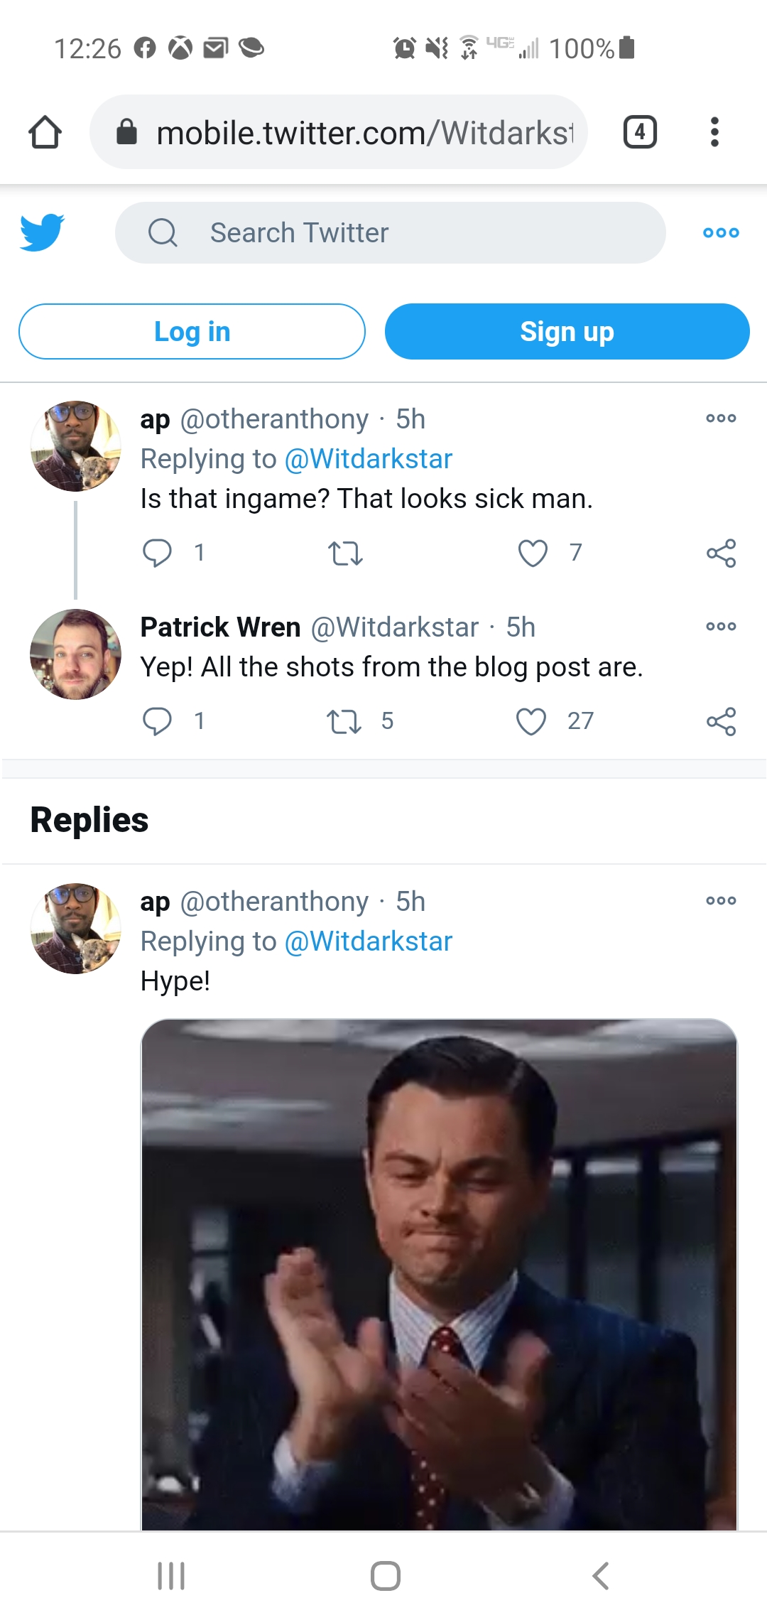Focus the Search Twitter field
This screenshot has height=1620, width=767.
point(391,232)
